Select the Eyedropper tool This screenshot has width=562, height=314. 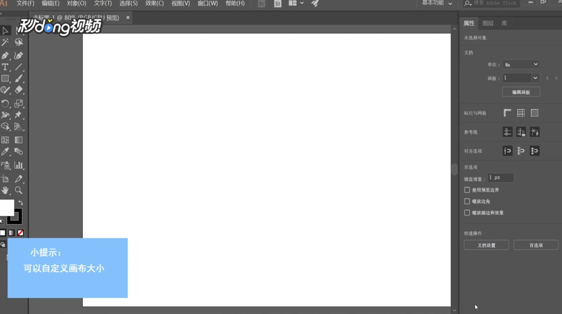(x=5, y=152)
